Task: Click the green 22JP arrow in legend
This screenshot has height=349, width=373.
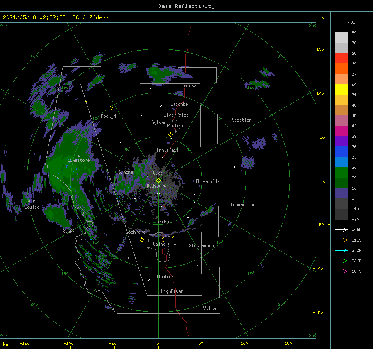Action: [x=342, y=261]
